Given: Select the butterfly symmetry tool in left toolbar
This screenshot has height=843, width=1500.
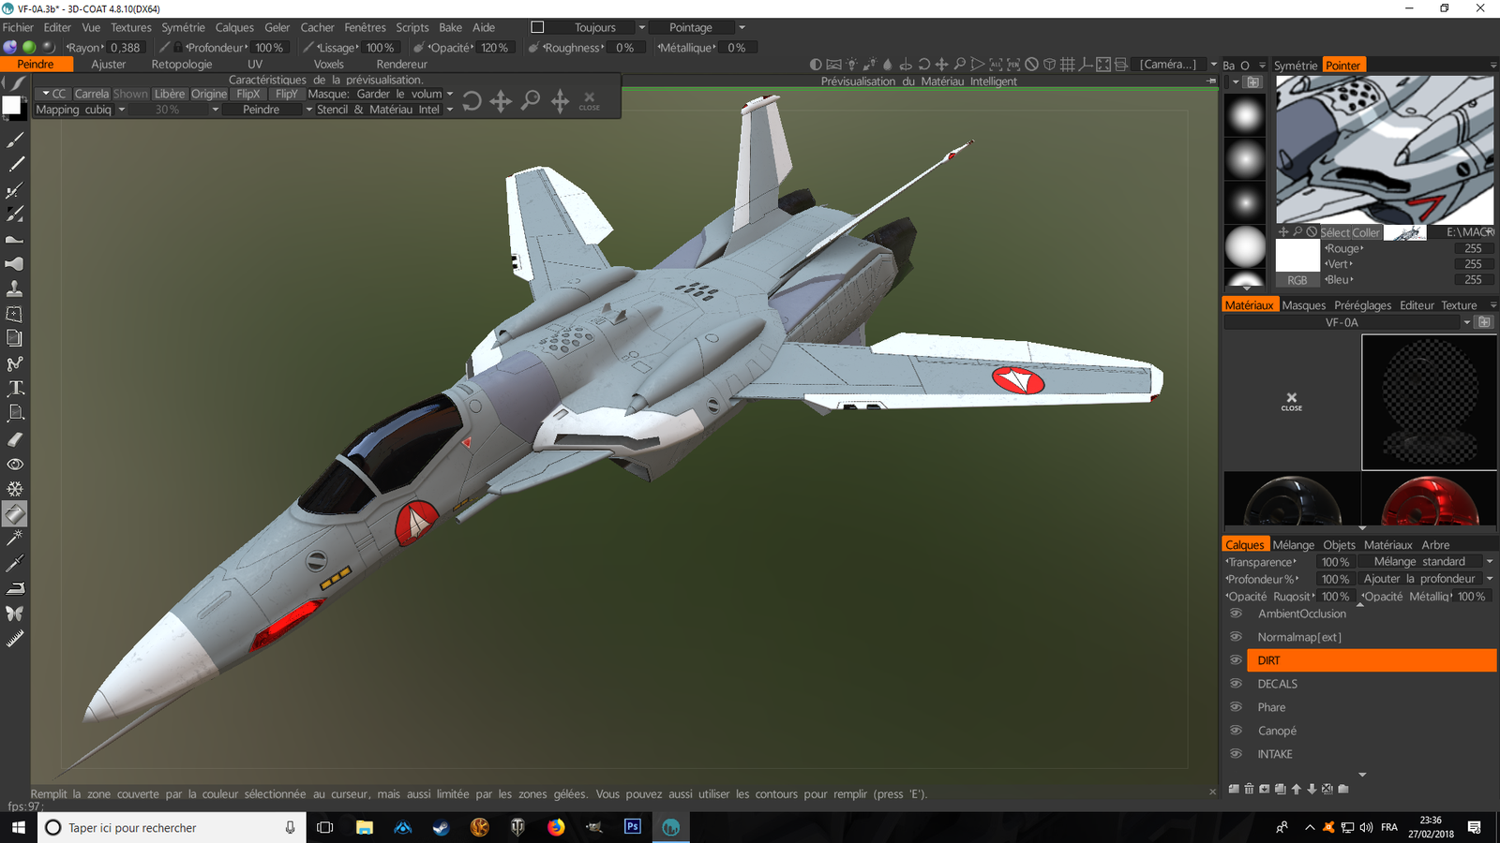Looking at the screenshot, I should pyautogui.click(x=15, y=614).
